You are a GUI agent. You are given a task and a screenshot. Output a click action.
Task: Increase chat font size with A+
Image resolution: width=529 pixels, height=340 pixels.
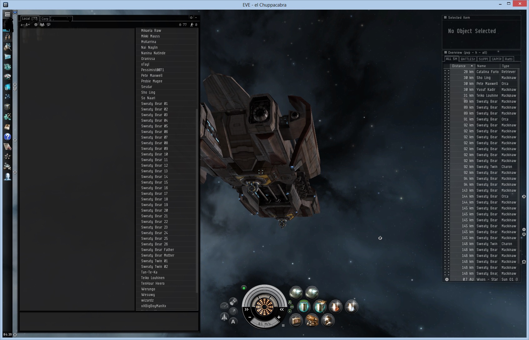coord(28,25)
